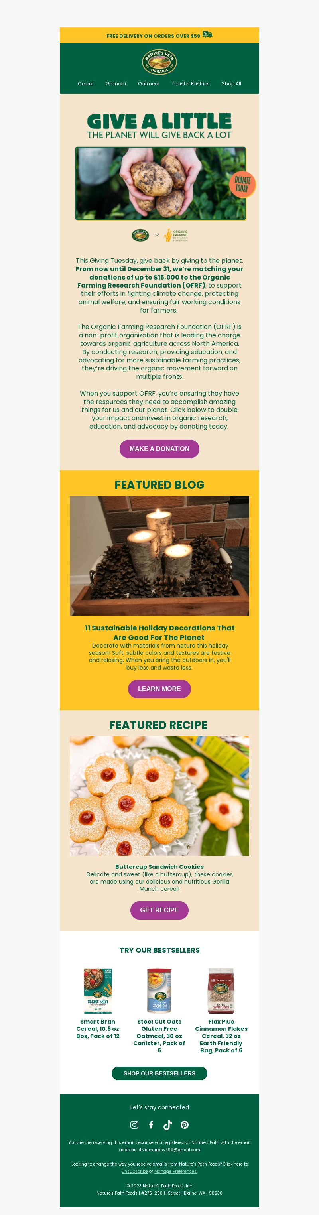Image resolution: width=319 pixels, height=1215 pixels.
Task: Open the Smart Bran Cereal product image
Action: click(x=98, y=991)
